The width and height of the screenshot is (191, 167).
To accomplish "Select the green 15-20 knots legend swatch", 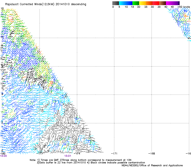I will [136, 3].
